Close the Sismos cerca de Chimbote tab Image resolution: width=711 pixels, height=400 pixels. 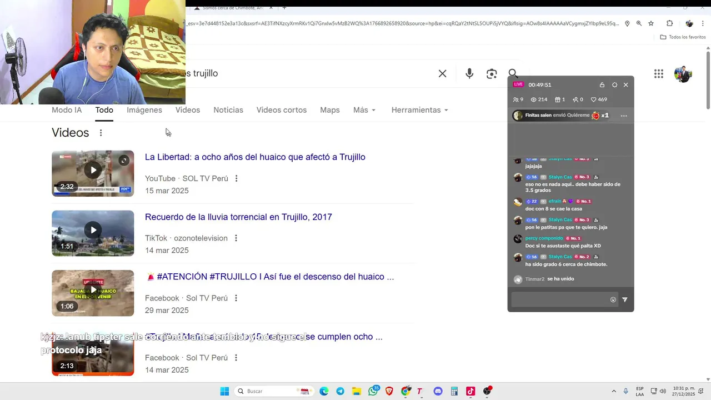click(271, 8)
